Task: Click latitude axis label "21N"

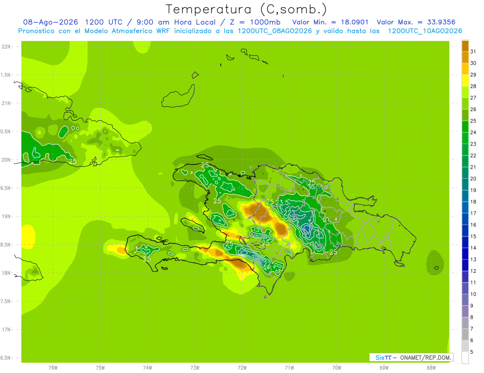Action: (x=6, y=103)
